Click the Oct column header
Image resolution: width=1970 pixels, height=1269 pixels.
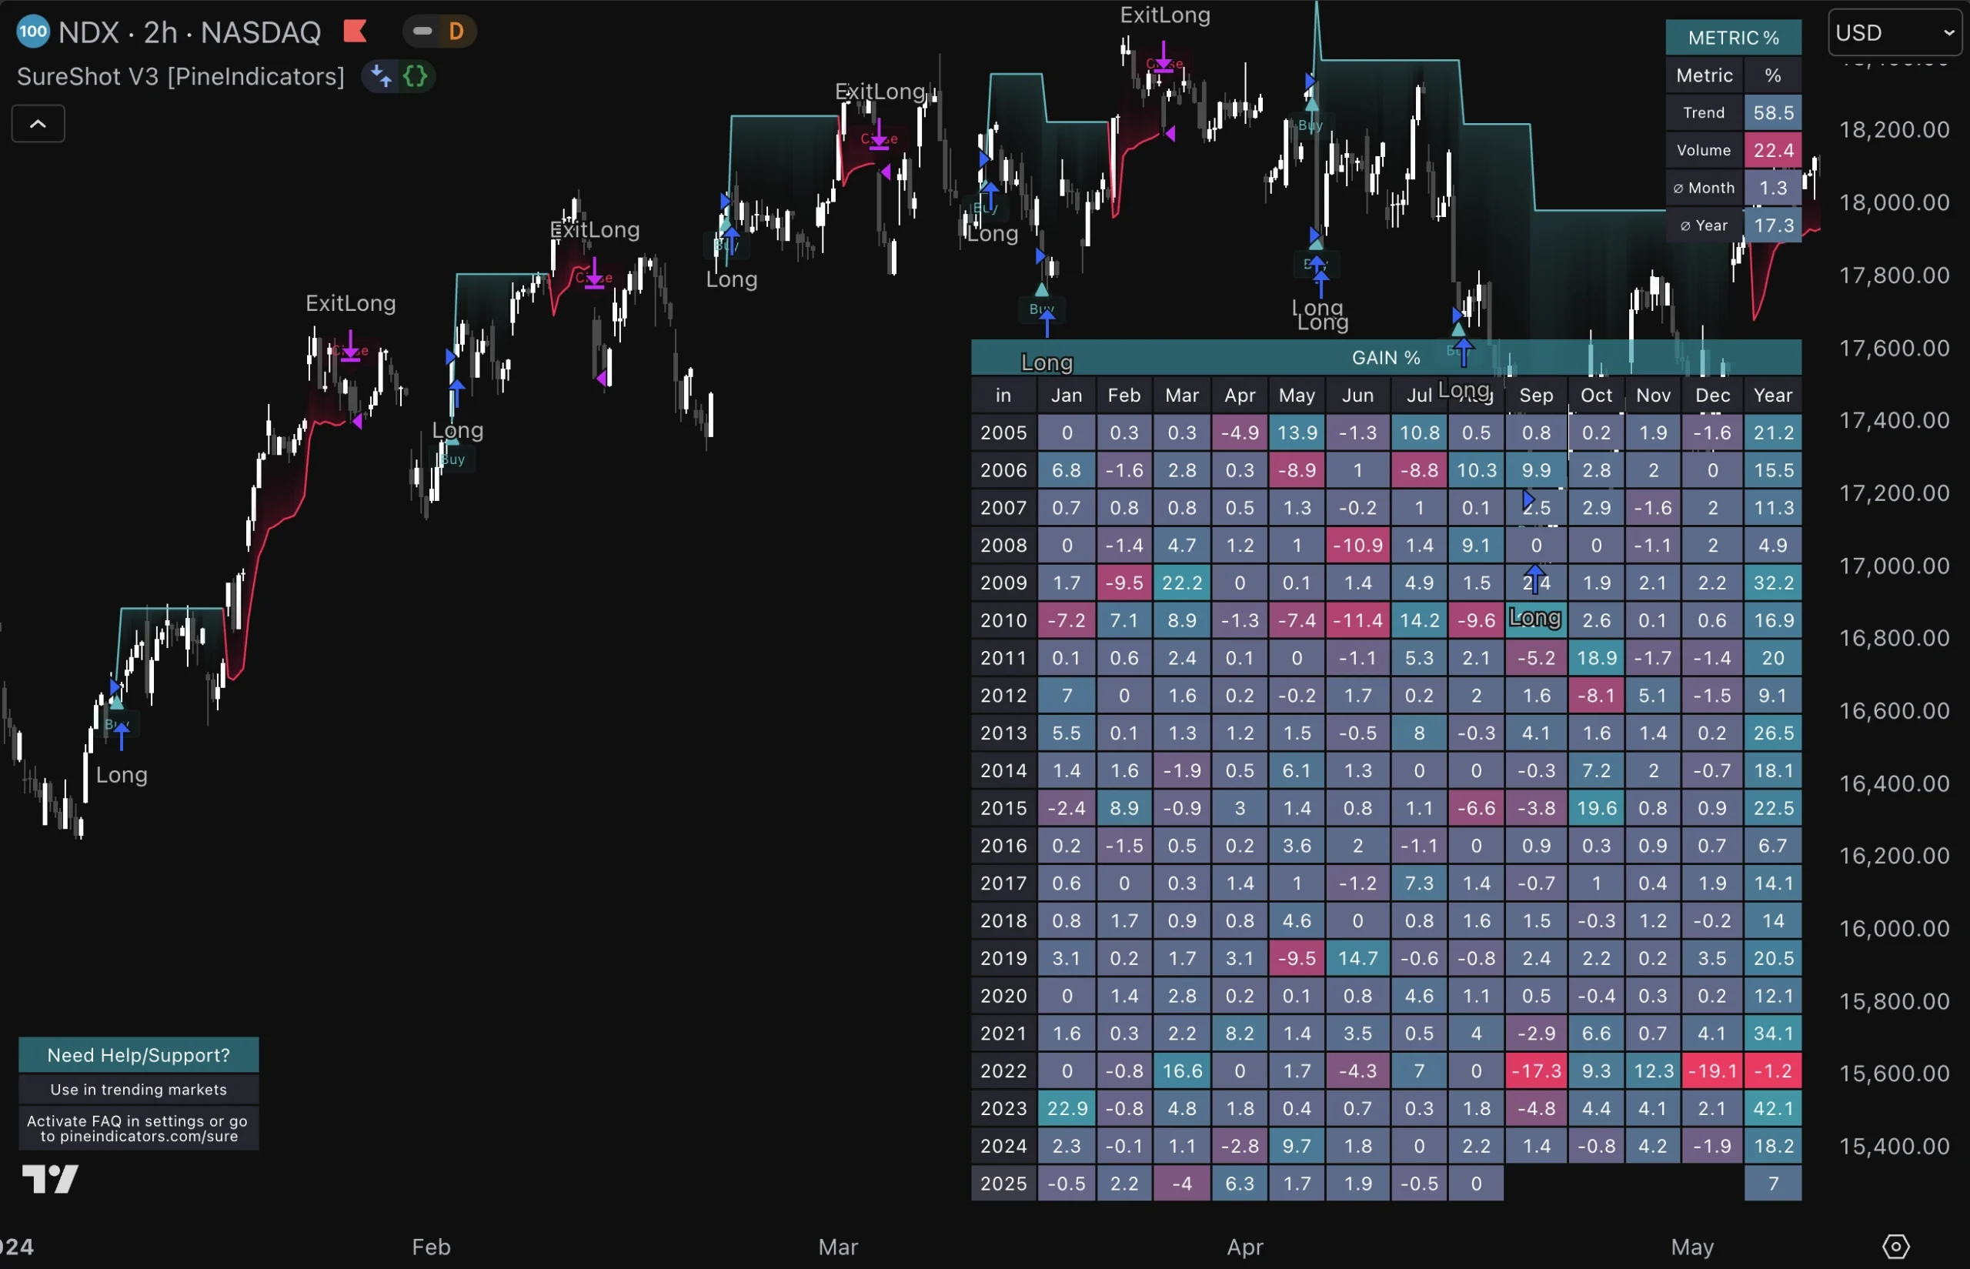(x=1596, y=396)
